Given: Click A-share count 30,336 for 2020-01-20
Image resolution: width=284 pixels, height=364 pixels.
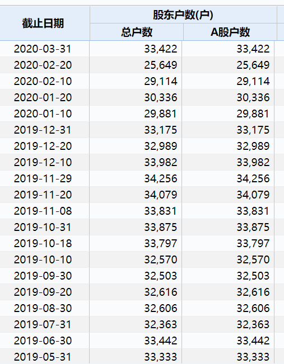Looking at the screenshot, I should click(x=253, y=97).
